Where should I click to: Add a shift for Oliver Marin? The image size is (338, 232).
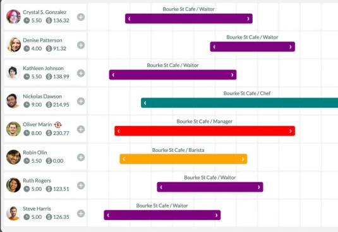tap(81, 129)
